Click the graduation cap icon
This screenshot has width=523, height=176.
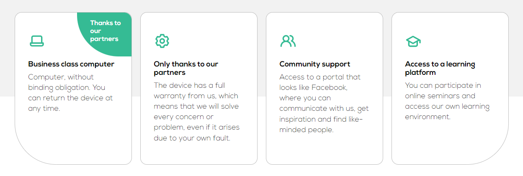pyautogui.click(x=413, y=41)
